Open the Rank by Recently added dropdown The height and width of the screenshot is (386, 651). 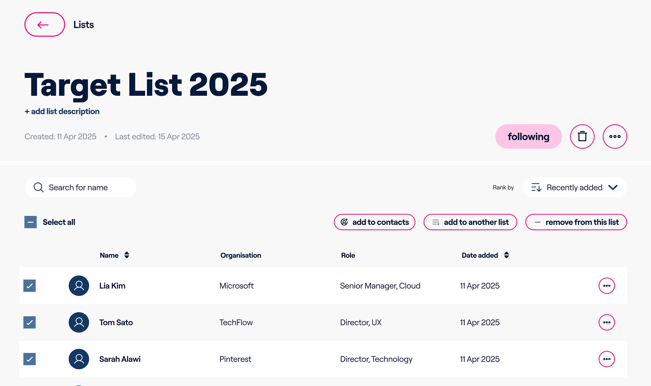point(574,187)
